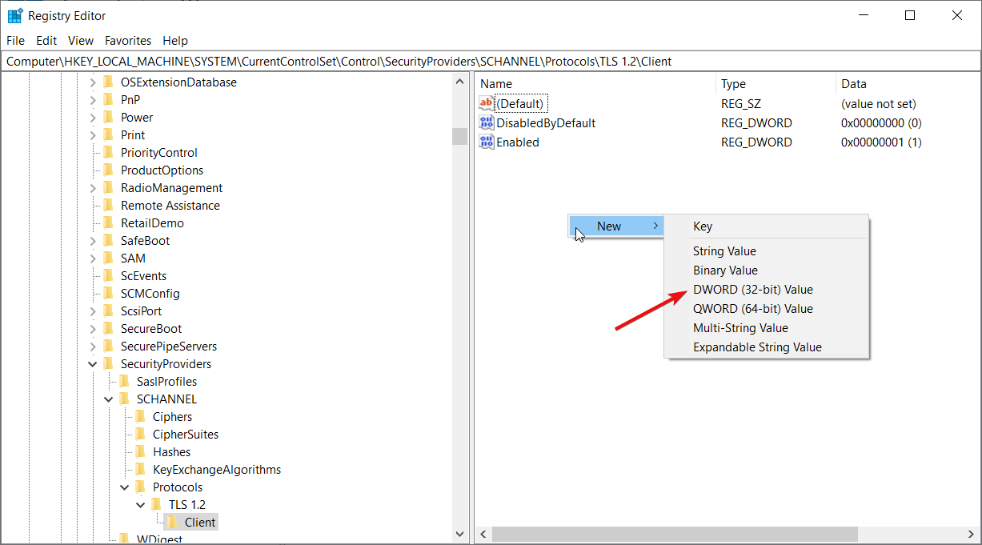
Task: Select the Client key in the tree
Action: click(199, 522)
